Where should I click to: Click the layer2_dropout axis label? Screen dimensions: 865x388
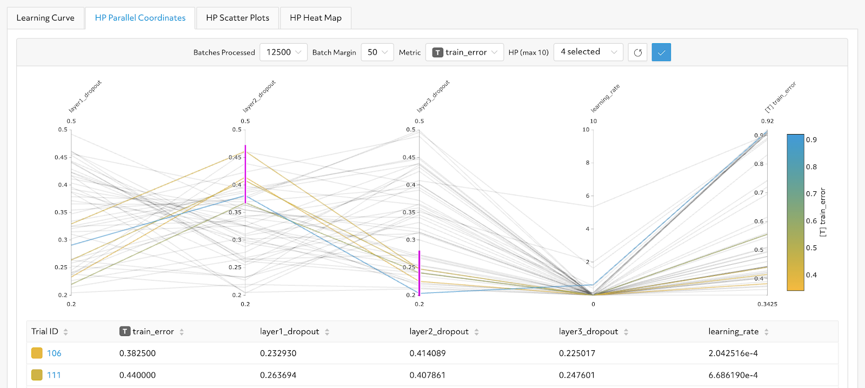(x=259, y=96)
